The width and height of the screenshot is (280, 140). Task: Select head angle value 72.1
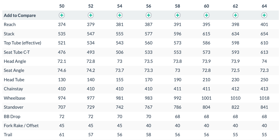pos(62,61)
